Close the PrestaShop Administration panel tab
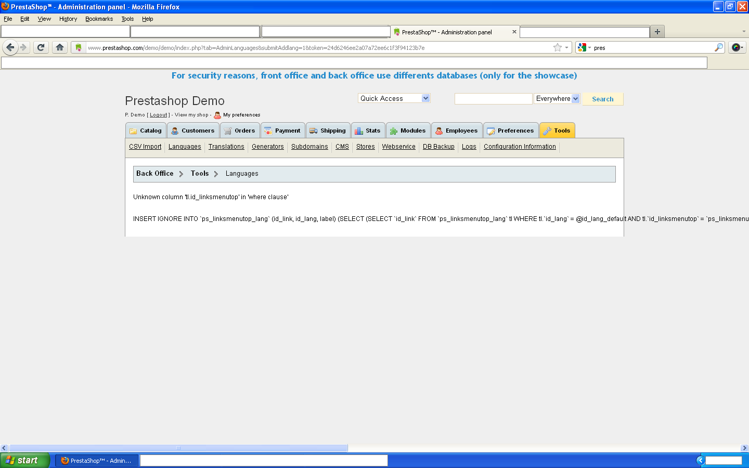Screen dimensions: 749x468 pyautogui.click(x=514, y=32)
